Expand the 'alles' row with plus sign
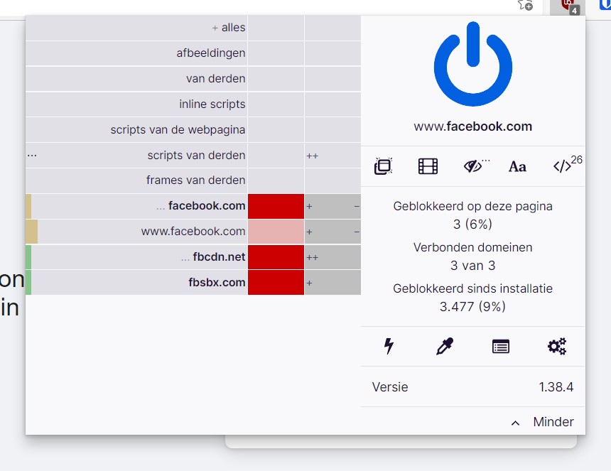This screenshot has height=471, width=611. (215, 28)
